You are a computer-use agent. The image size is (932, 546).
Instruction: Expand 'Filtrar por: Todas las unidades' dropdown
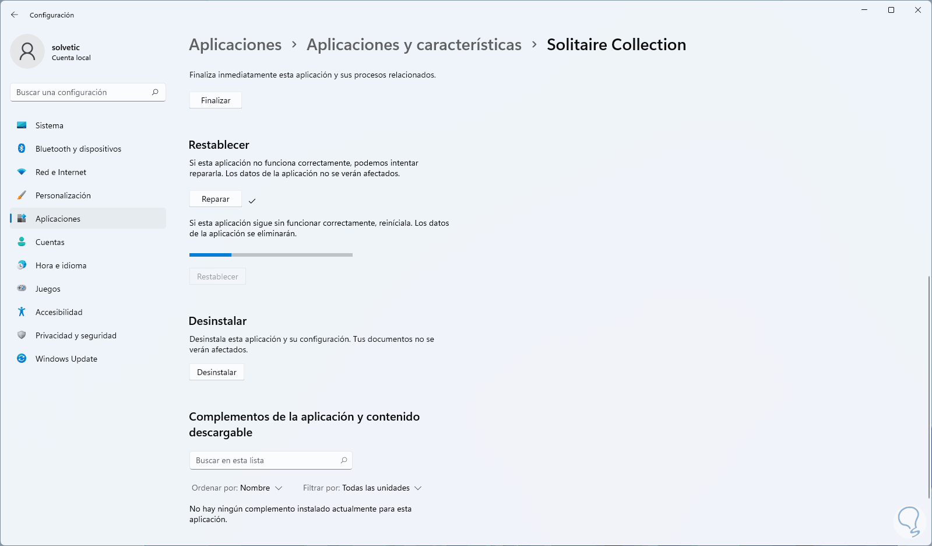[362, 488]
